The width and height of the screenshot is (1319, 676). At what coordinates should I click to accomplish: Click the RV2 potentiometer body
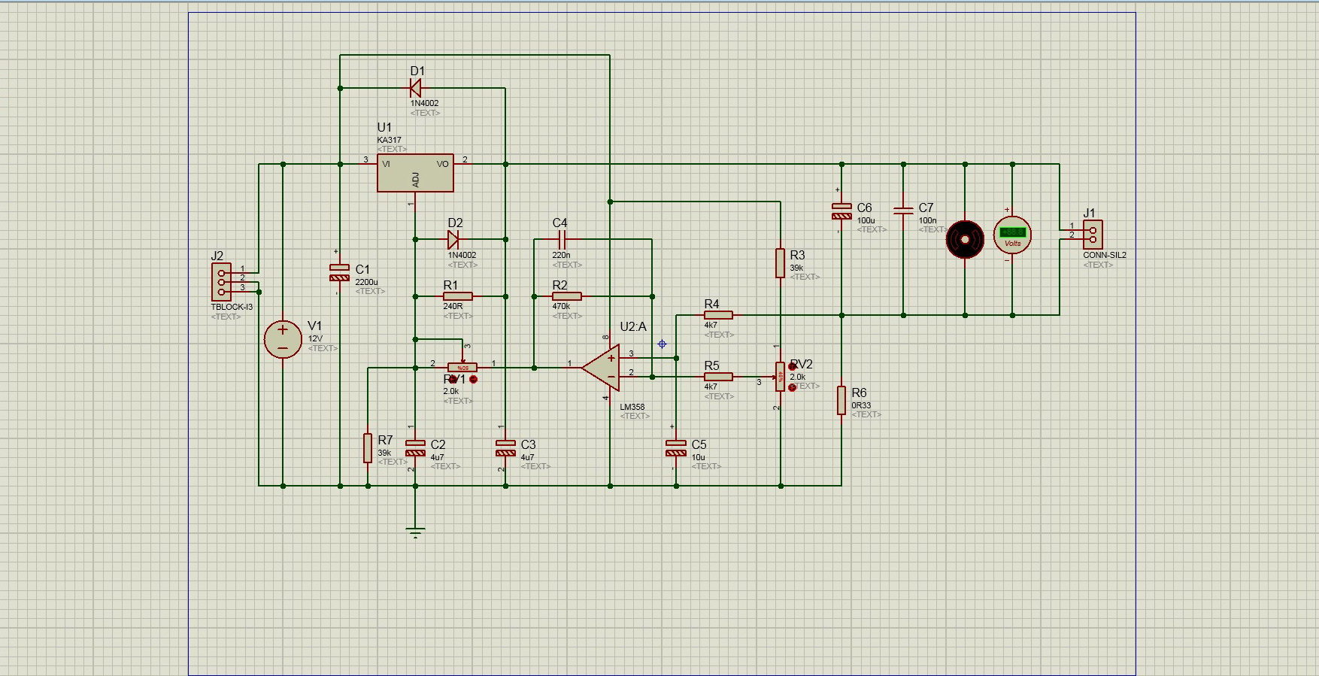pyautogui.click(x=781, y=376)
